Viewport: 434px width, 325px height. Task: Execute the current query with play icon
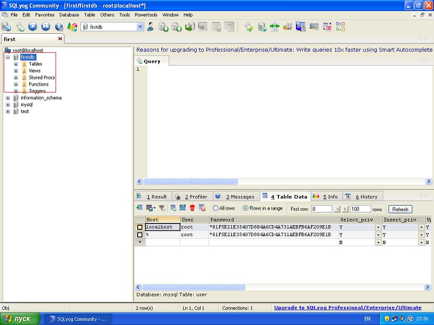tap(33, 27)
